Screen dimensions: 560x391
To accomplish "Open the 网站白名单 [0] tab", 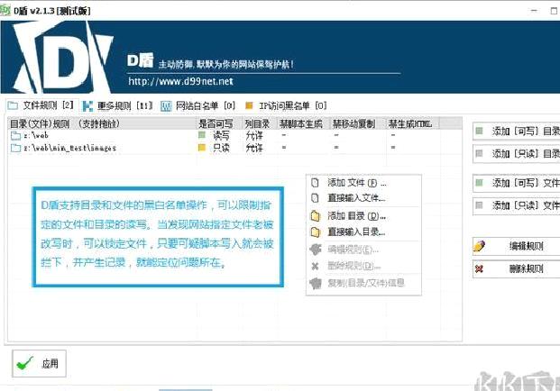I will pyautogui.click(x=197, y=106).
